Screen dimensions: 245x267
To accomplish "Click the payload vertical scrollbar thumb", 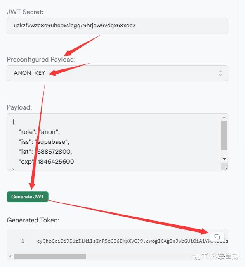I will [224, 136].
